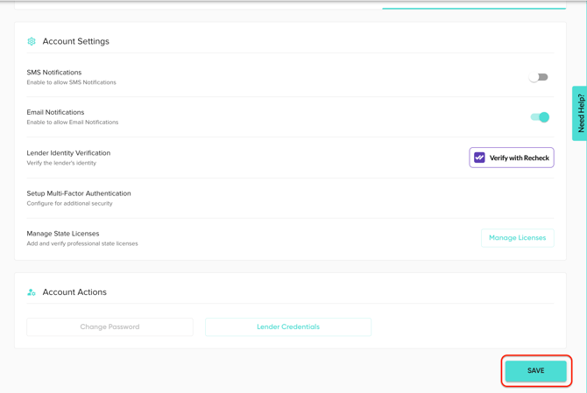Click the Account Settings heading
587x393 pixels.
click(x=75, y=41)
